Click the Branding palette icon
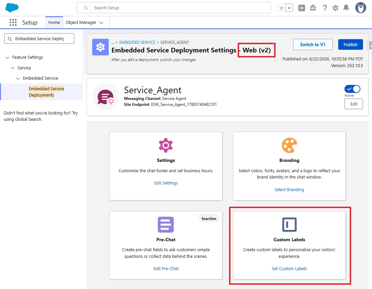372x289 pixels. pos(289,145)
